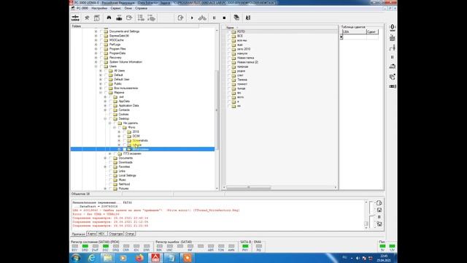This screenshot has height=263, width=467.
Task: Click the fifth right sidebar icon
Action: [x=393, y=66]
